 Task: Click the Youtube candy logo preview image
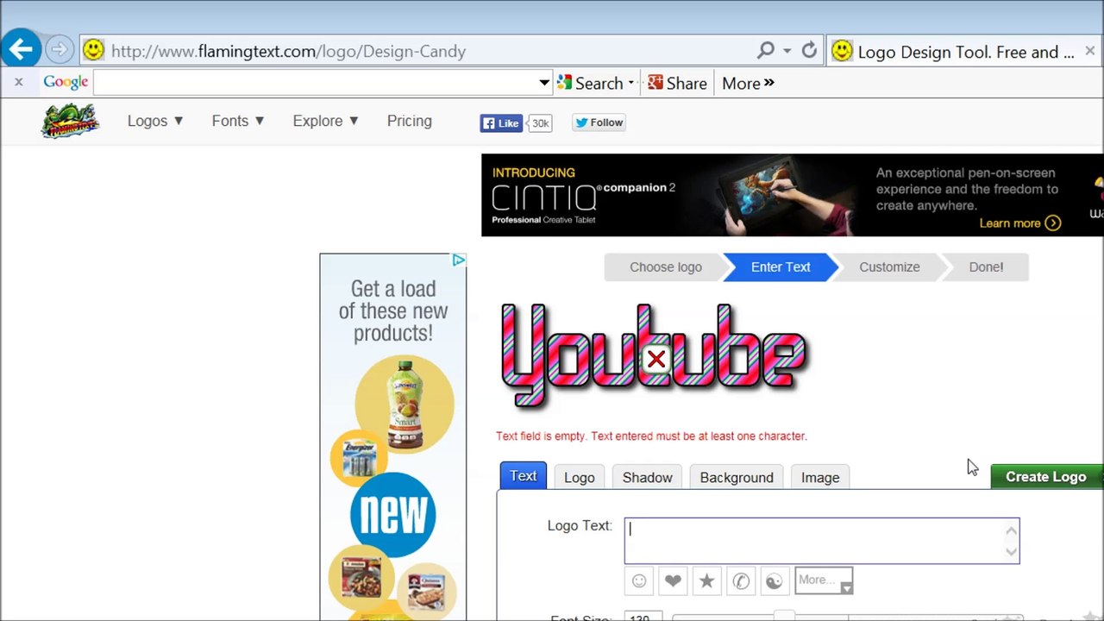click(x=654, y=355)
